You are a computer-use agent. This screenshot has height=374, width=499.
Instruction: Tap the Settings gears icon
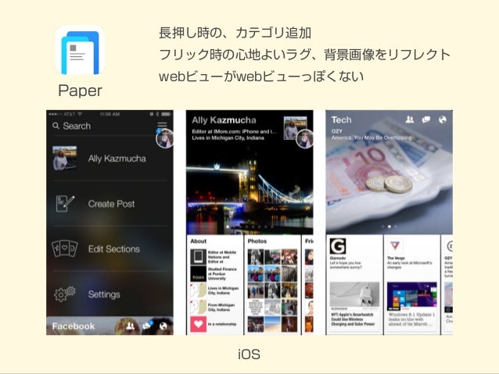pyautogui.click(x=65, y=294)
